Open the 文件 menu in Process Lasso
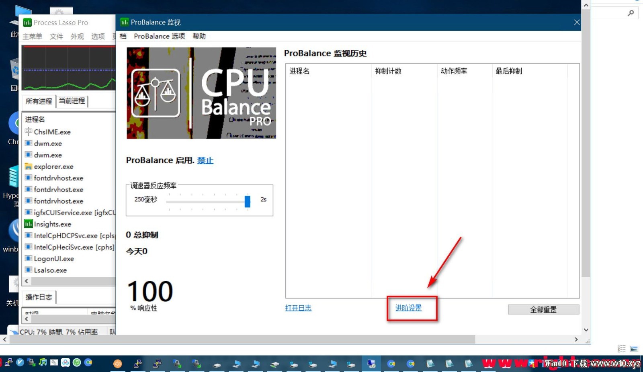This screenshot has height=372, width=643. click(x=56, y=37)
